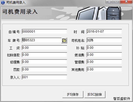The width and height of the screenshot is (133, 102).
Task: Set the 补贴 amount field
Action: (x=104, y=48)
